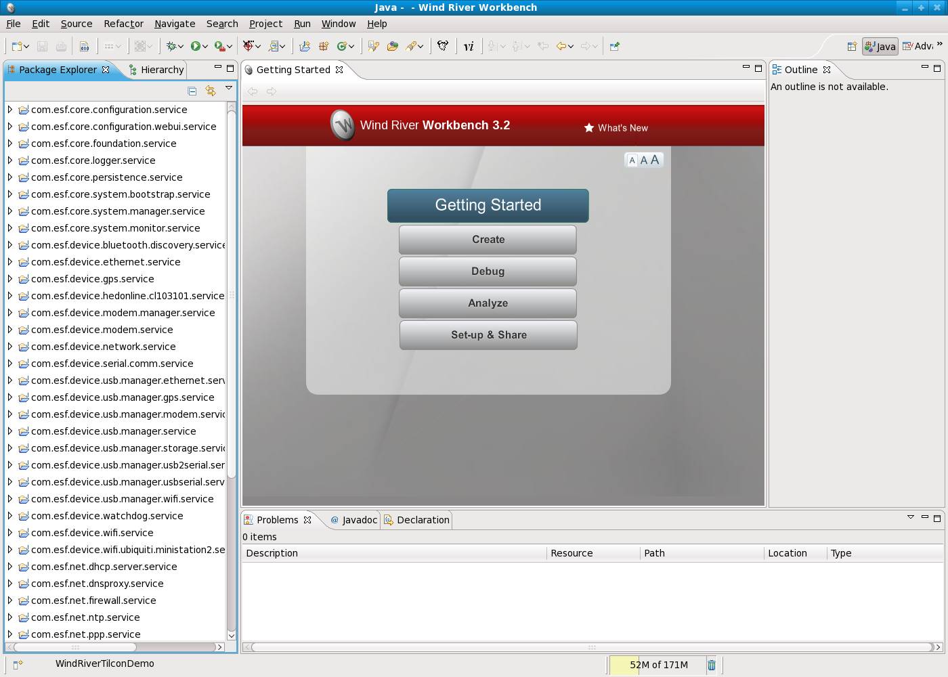Switch to the Javadoc tab
Image resolution: width=948 pixels, height=677 pixels.
point(353,520)
